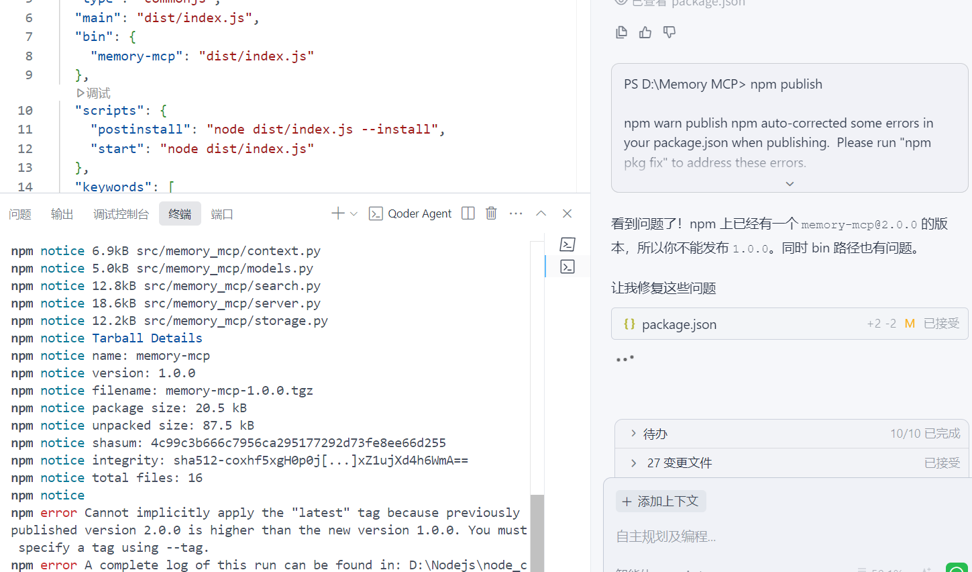Maximize panel with the up chevron
972x572 pixels.
click(541, 213)
